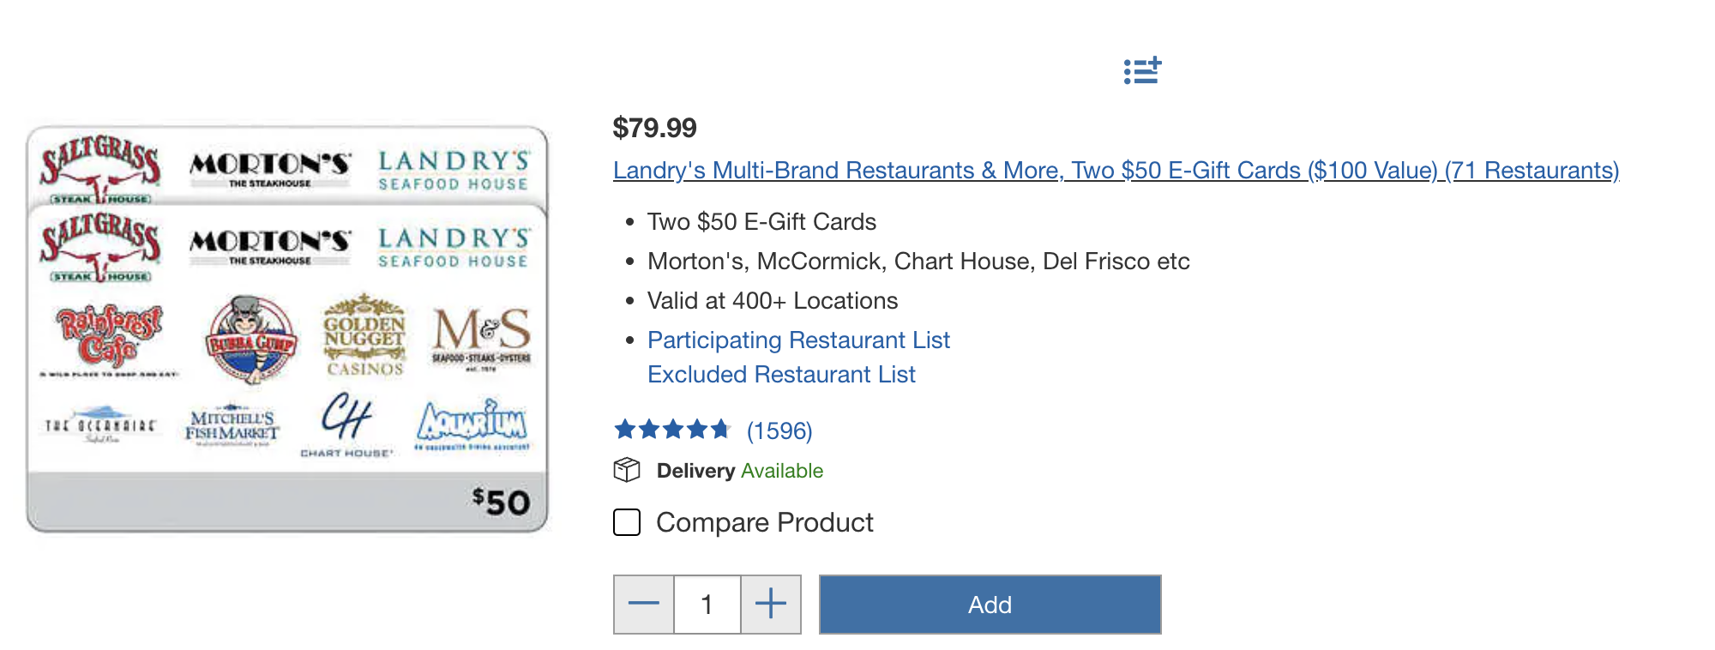The height and width of the screenshot is (650, 1715).
Task: Click the add-to-list icon above the price
Action: coord(1142,70)
